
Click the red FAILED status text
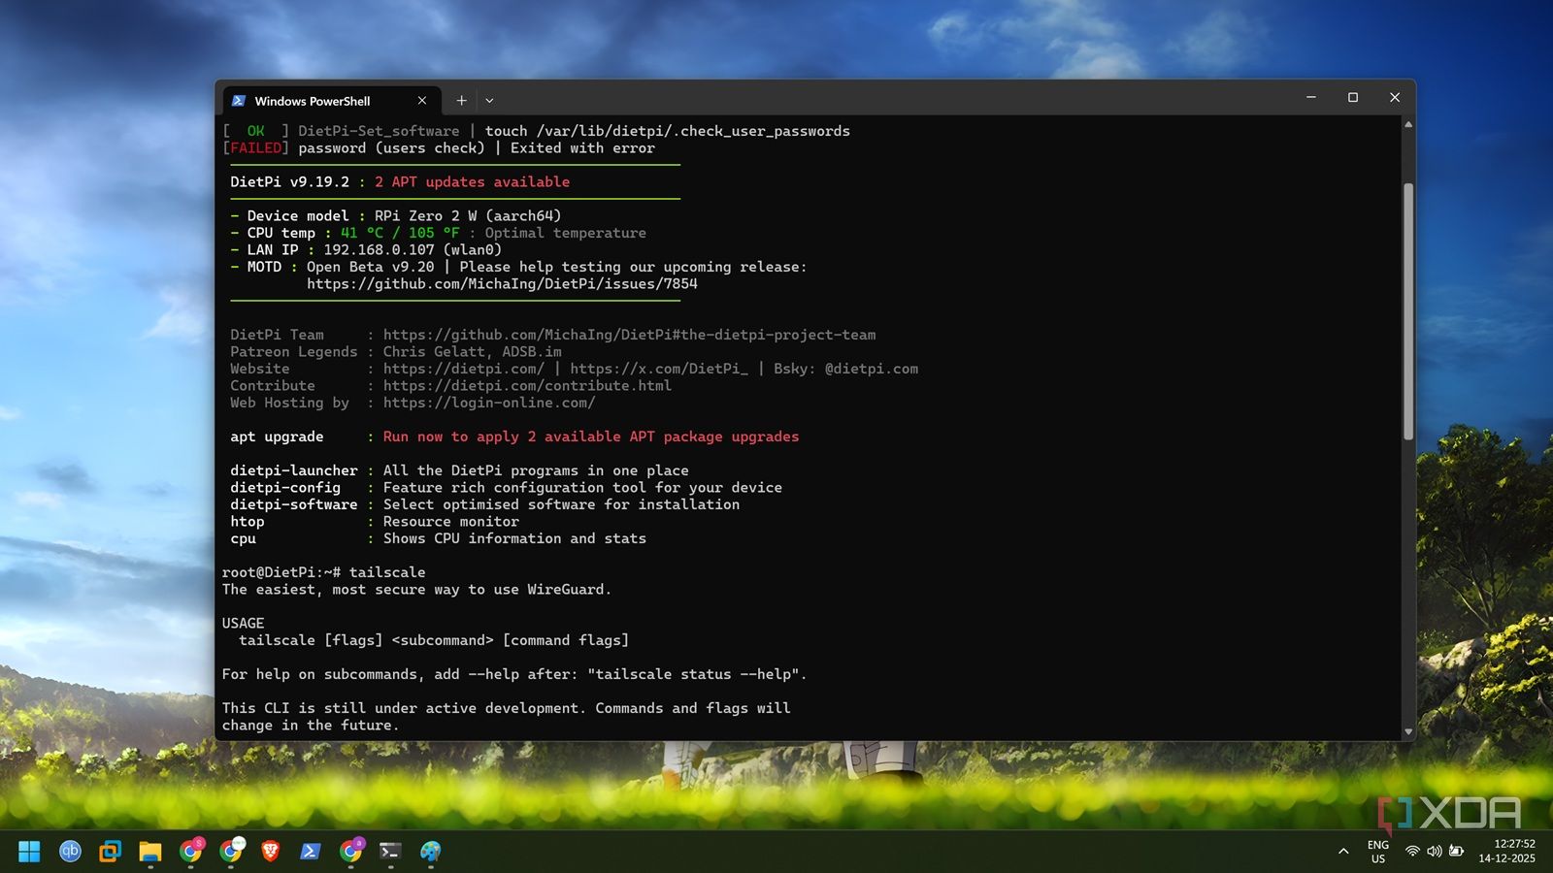point(256,148)
